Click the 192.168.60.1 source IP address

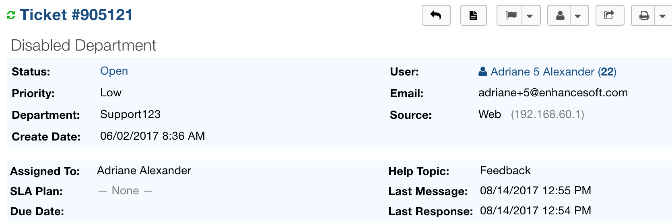(547, 114)
